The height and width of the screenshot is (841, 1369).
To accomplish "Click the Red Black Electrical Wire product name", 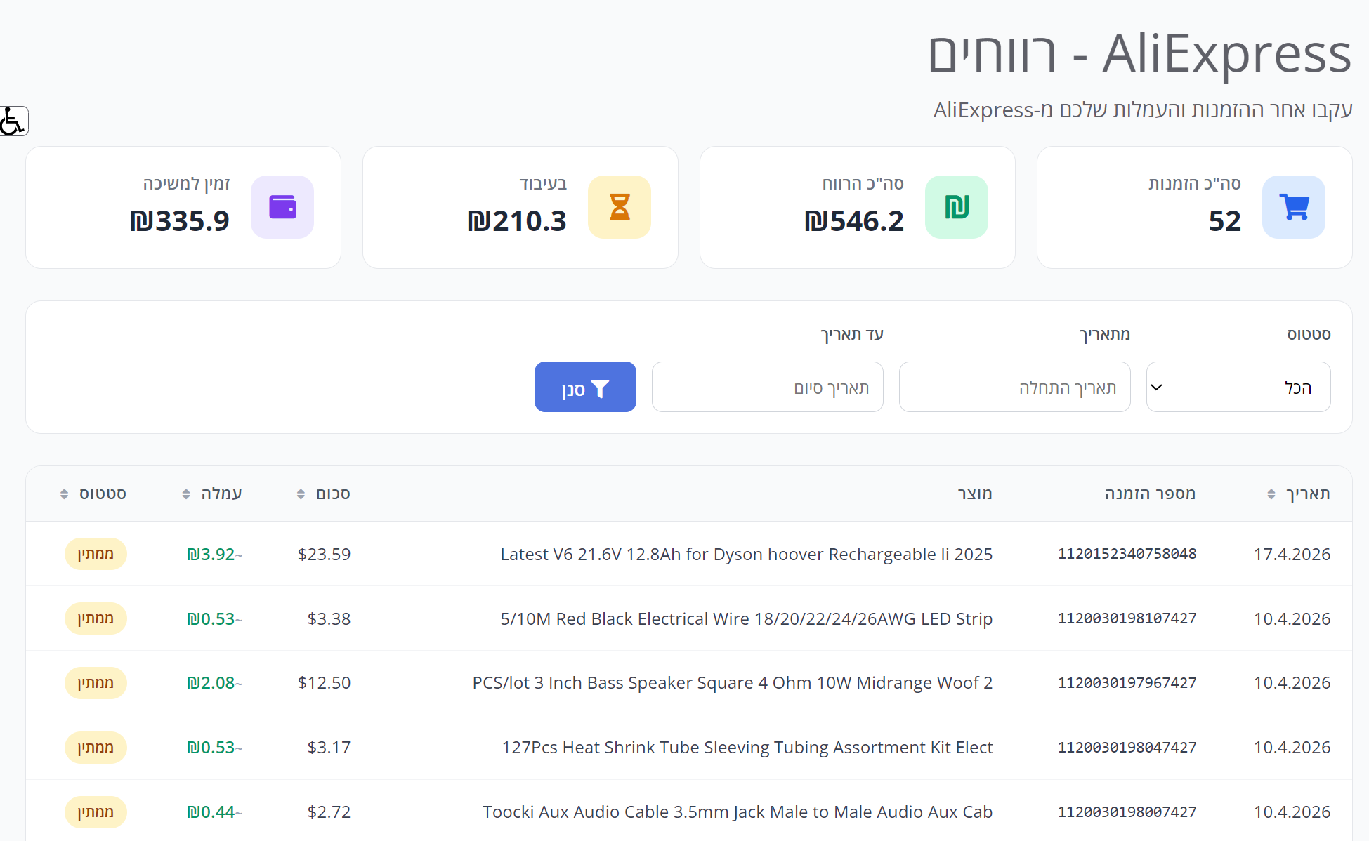I will pos(746,618).
